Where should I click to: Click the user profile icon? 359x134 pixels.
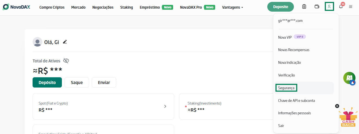[x=329, y=6]
